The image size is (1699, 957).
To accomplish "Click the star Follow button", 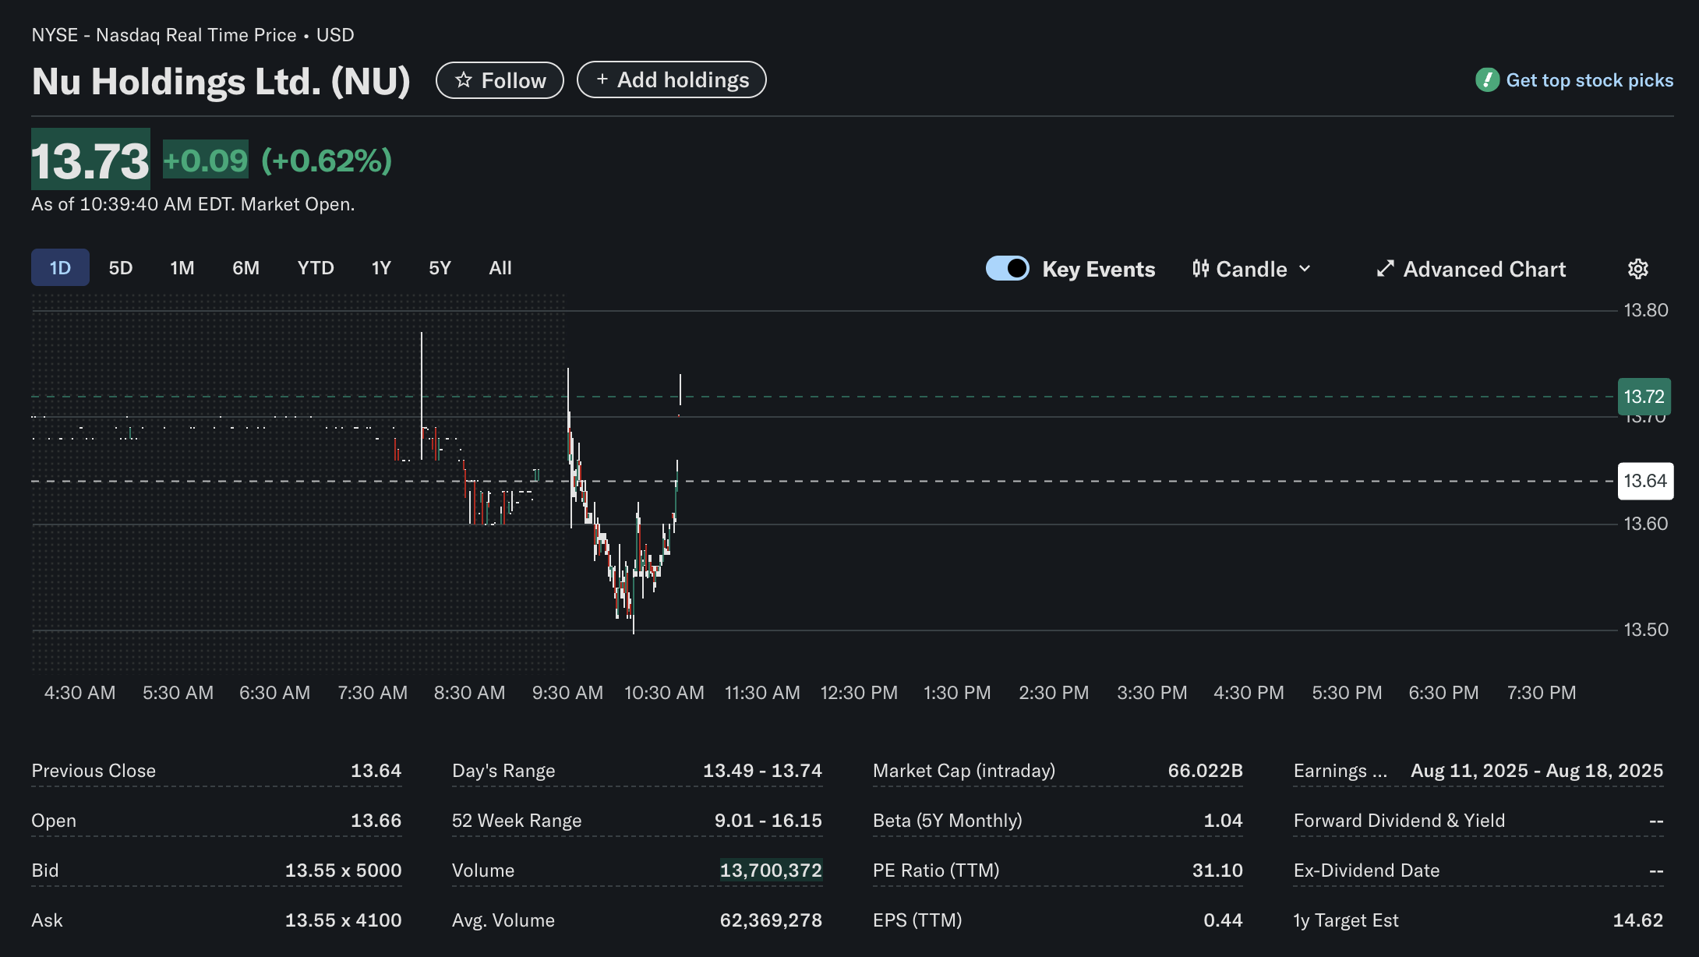I will [x=500, y=80].
